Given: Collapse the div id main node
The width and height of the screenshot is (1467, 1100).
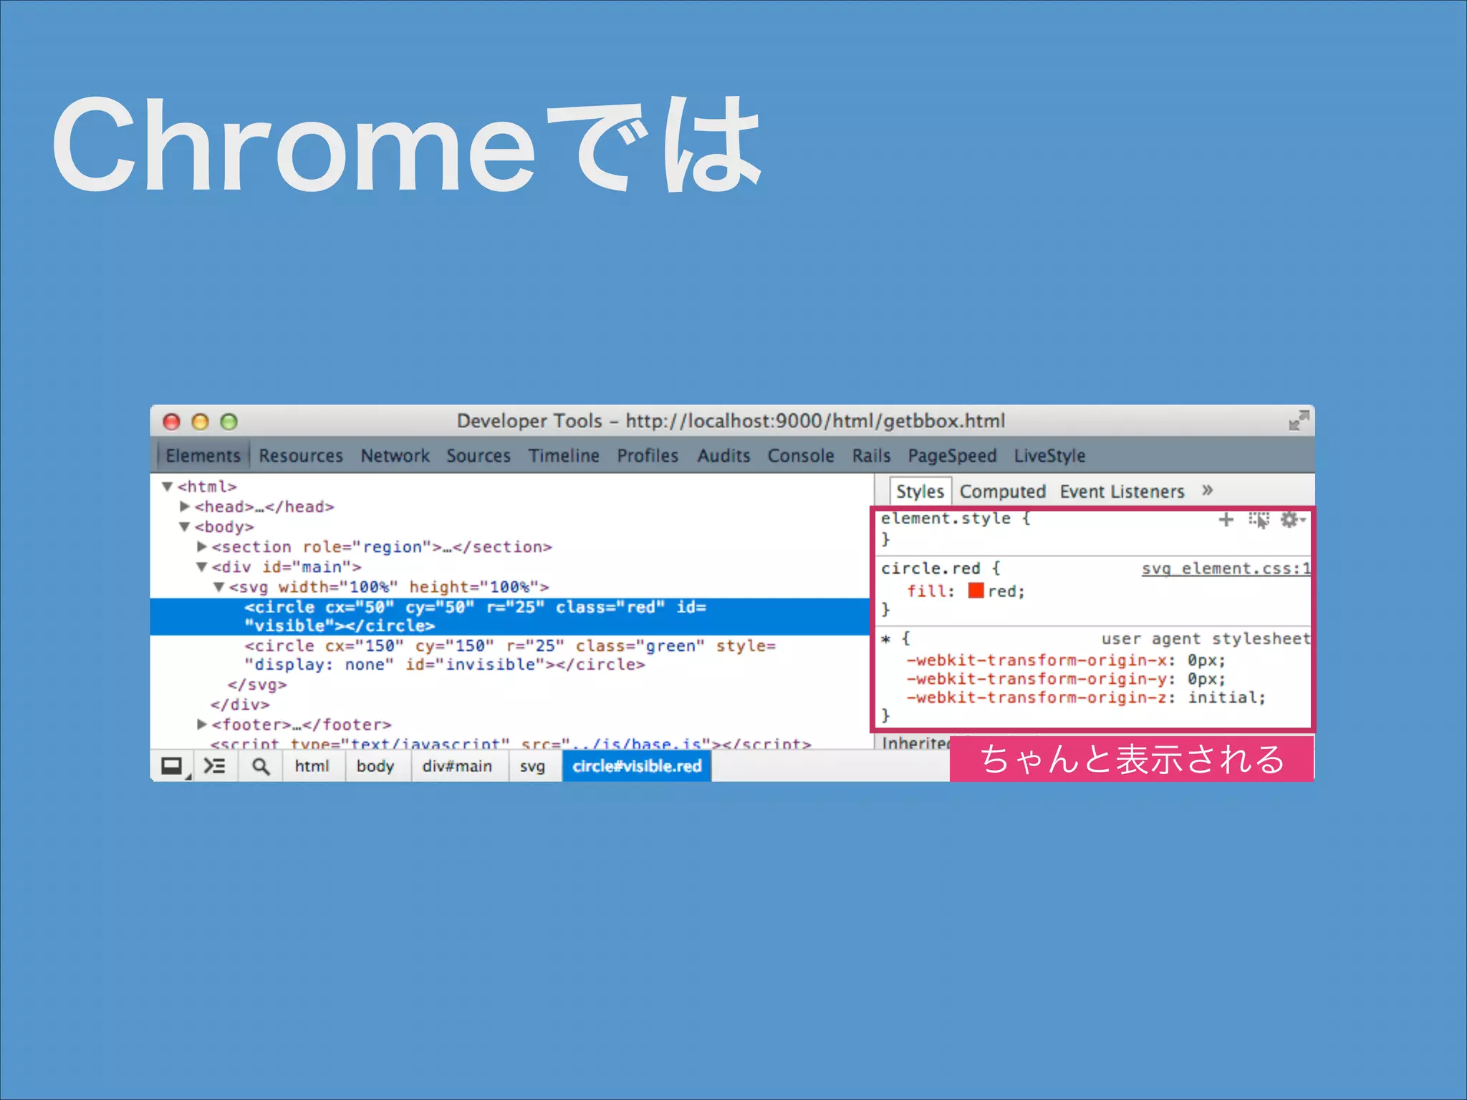Looking at the screenshot, I should tap(202, 567).
